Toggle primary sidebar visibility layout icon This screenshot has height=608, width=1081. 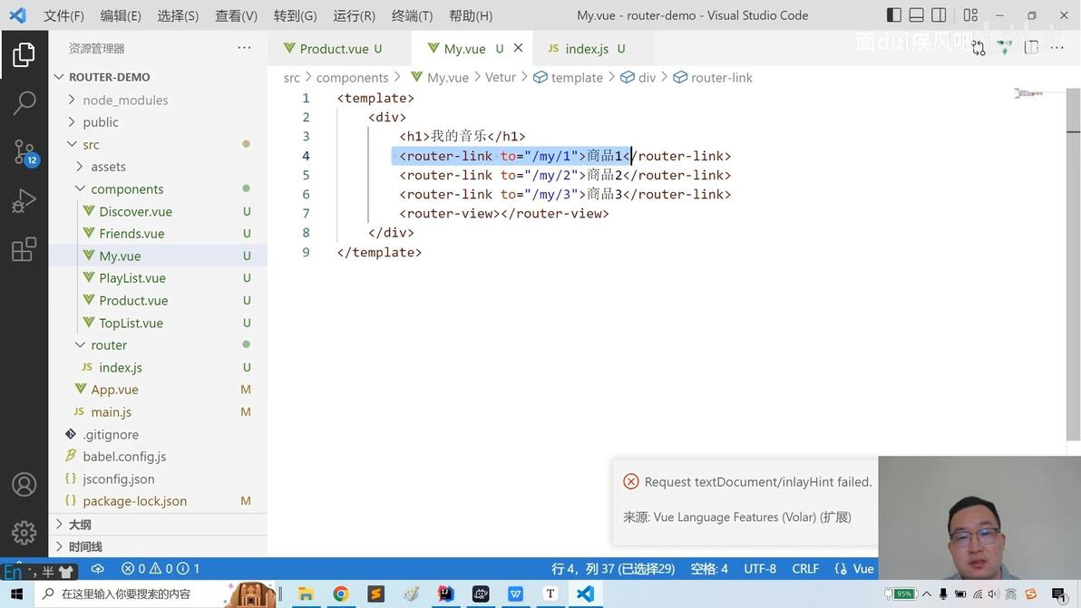pyautogui.click(x=894, y=15)
